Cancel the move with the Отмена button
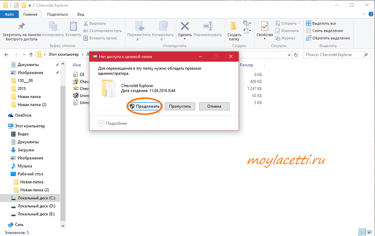This screenshot has height=236, width=375. (214, 106)
